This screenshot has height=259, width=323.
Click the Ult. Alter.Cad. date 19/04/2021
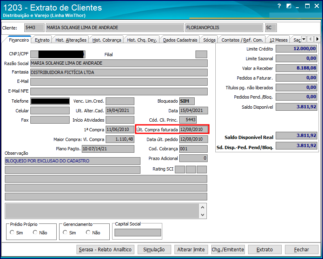pyautogui.click(x=120, y=111)
